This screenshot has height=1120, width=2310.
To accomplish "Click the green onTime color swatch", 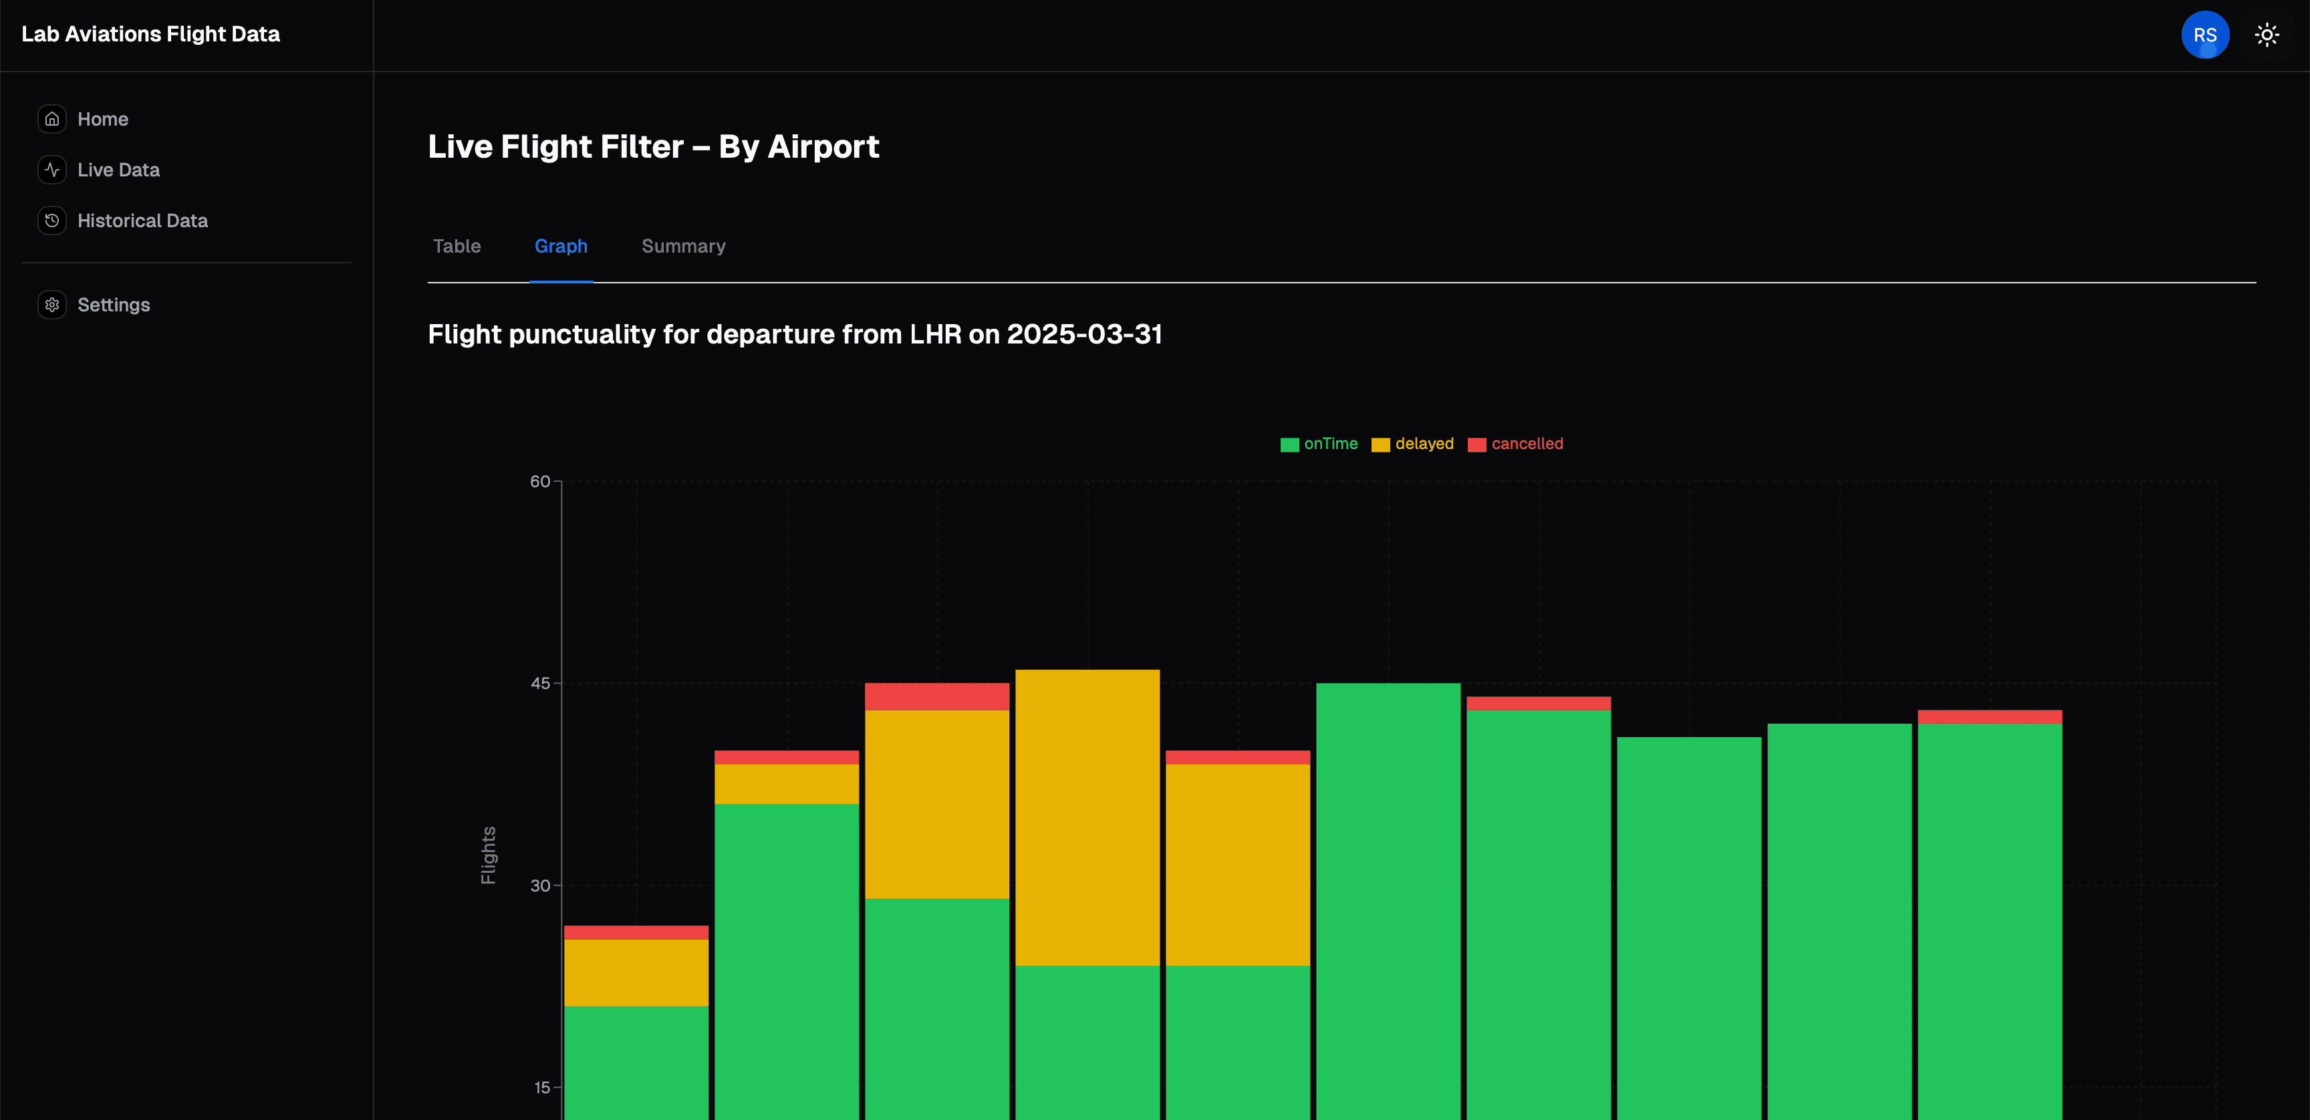I will tap(1289, 443).
